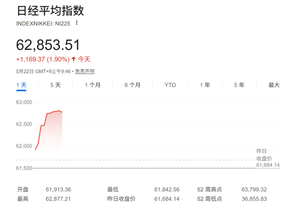Select the 最大 chart range tab
The width and height of the screenshot is (283, 212).
pos(274,85)
